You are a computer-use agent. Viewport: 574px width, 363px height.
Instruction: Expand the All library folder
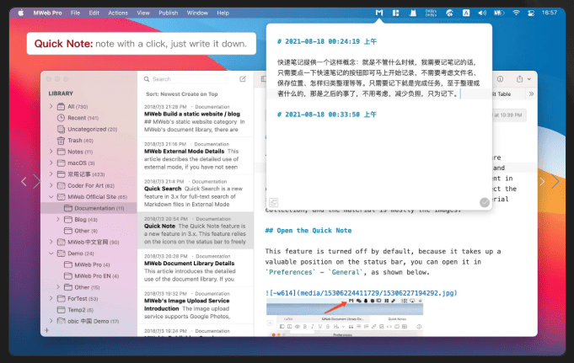tap(51, 106)
